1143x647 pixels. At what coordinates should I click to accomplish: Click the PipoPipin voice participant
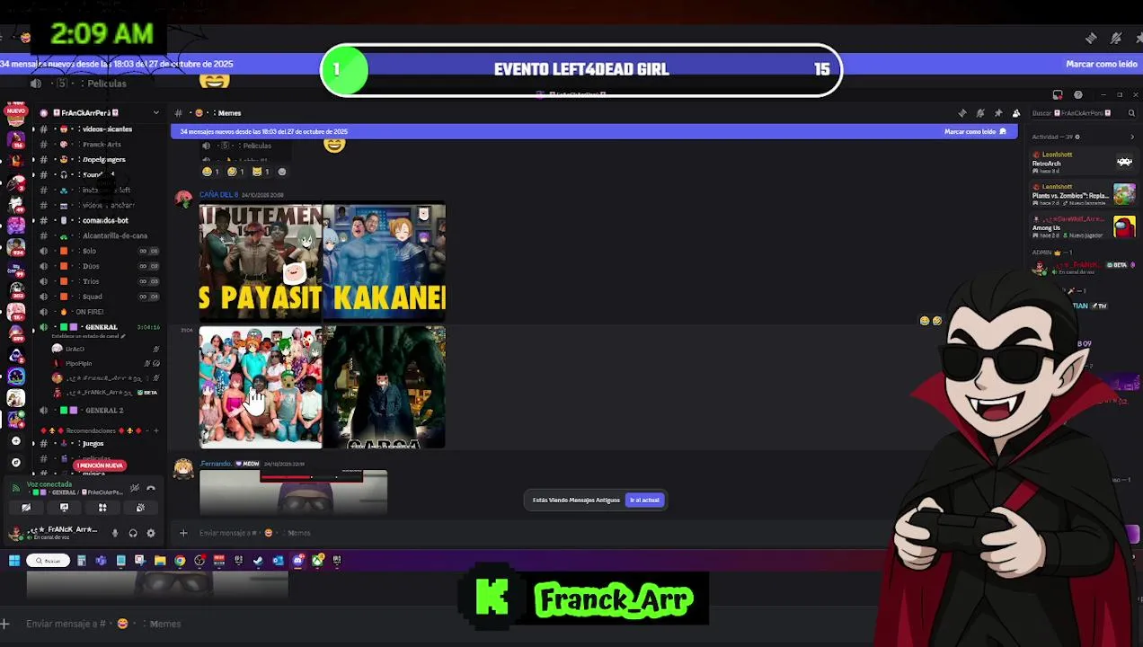point(78,364)
